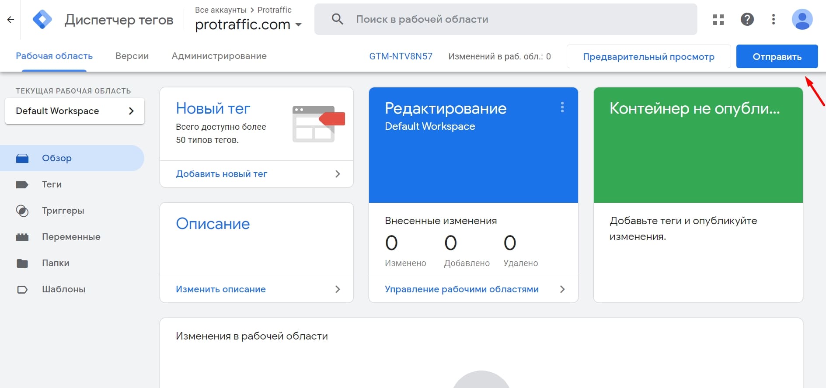Click the Все аккаунты breadcrumb link

tap(221, 10)
